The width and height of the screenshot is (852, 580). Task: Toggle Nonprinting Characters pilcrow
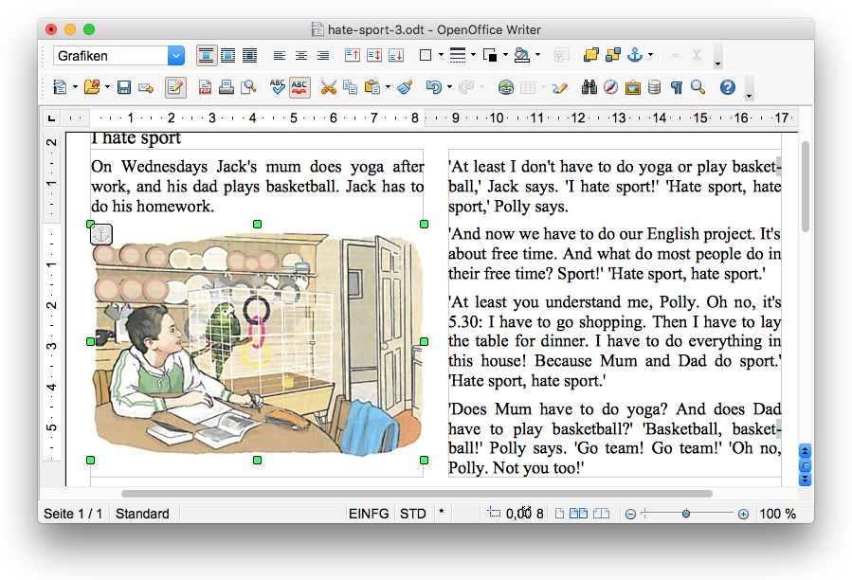tap(677, 87)
